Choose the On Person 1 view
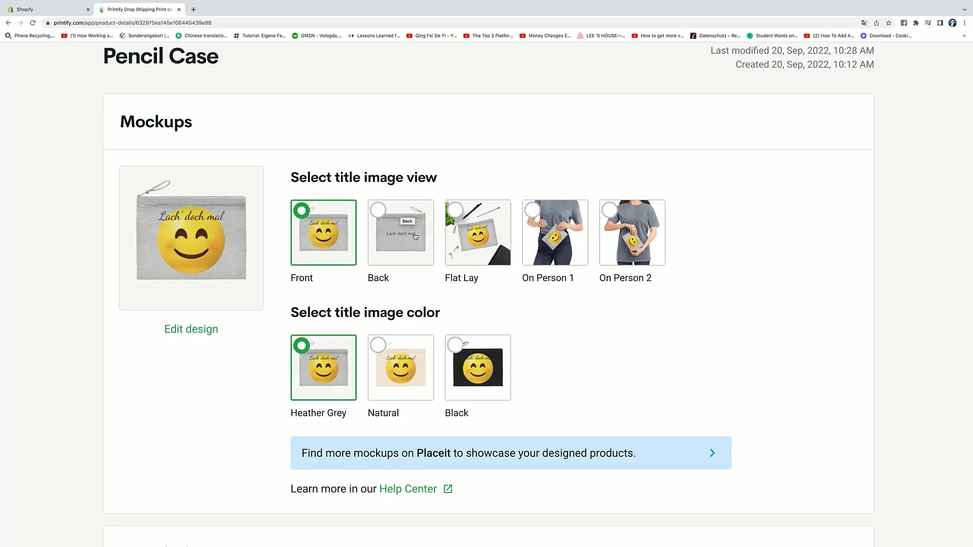This screenshot has width=973, height=547. [555, 232]
